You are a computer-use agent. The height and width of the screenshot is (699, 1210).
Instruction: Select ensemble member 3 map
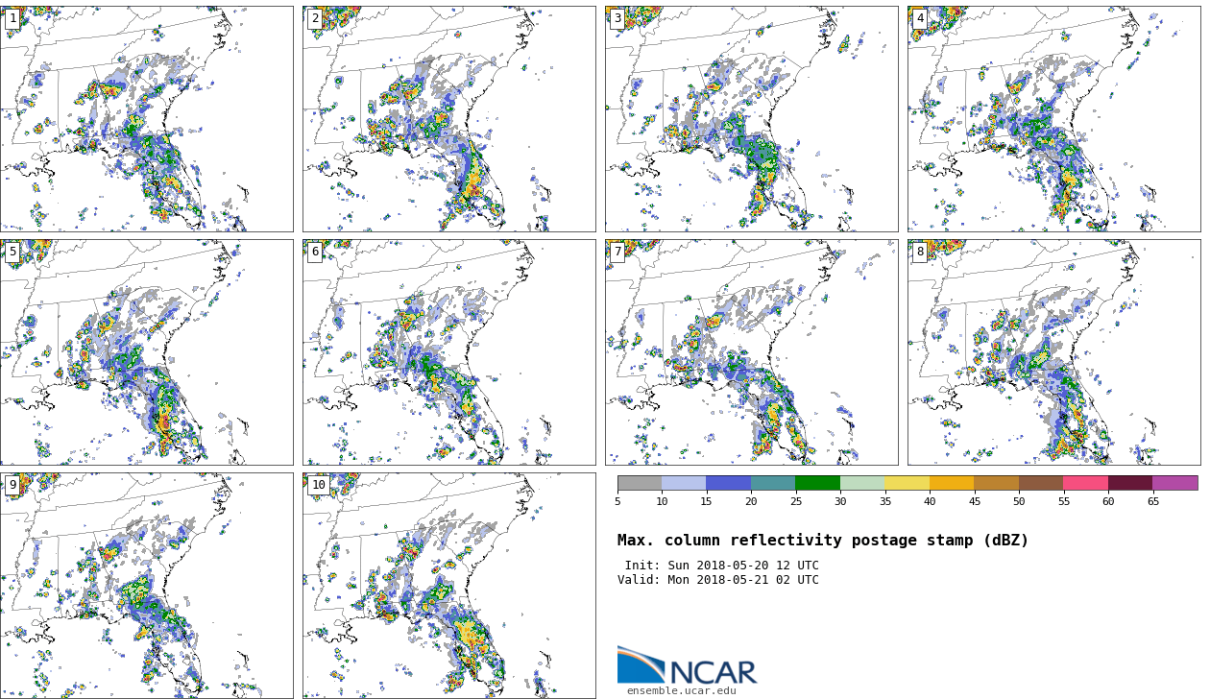[x=751, y=118]
